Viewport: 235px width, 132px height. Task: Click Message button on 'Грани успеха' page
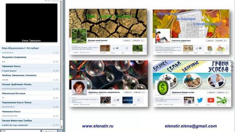(221, 92)
